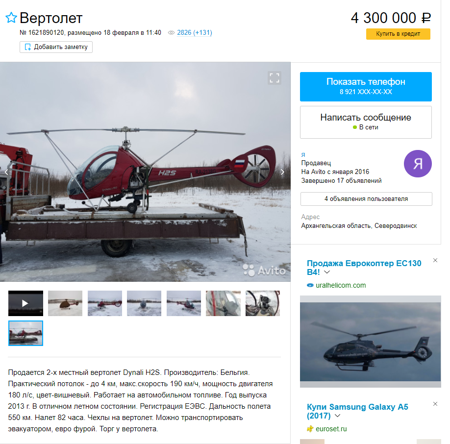Open view statistics 2826 (+131)
Image resolution: width=450 pixels, height=444 pixels.
tap(194, 33)
